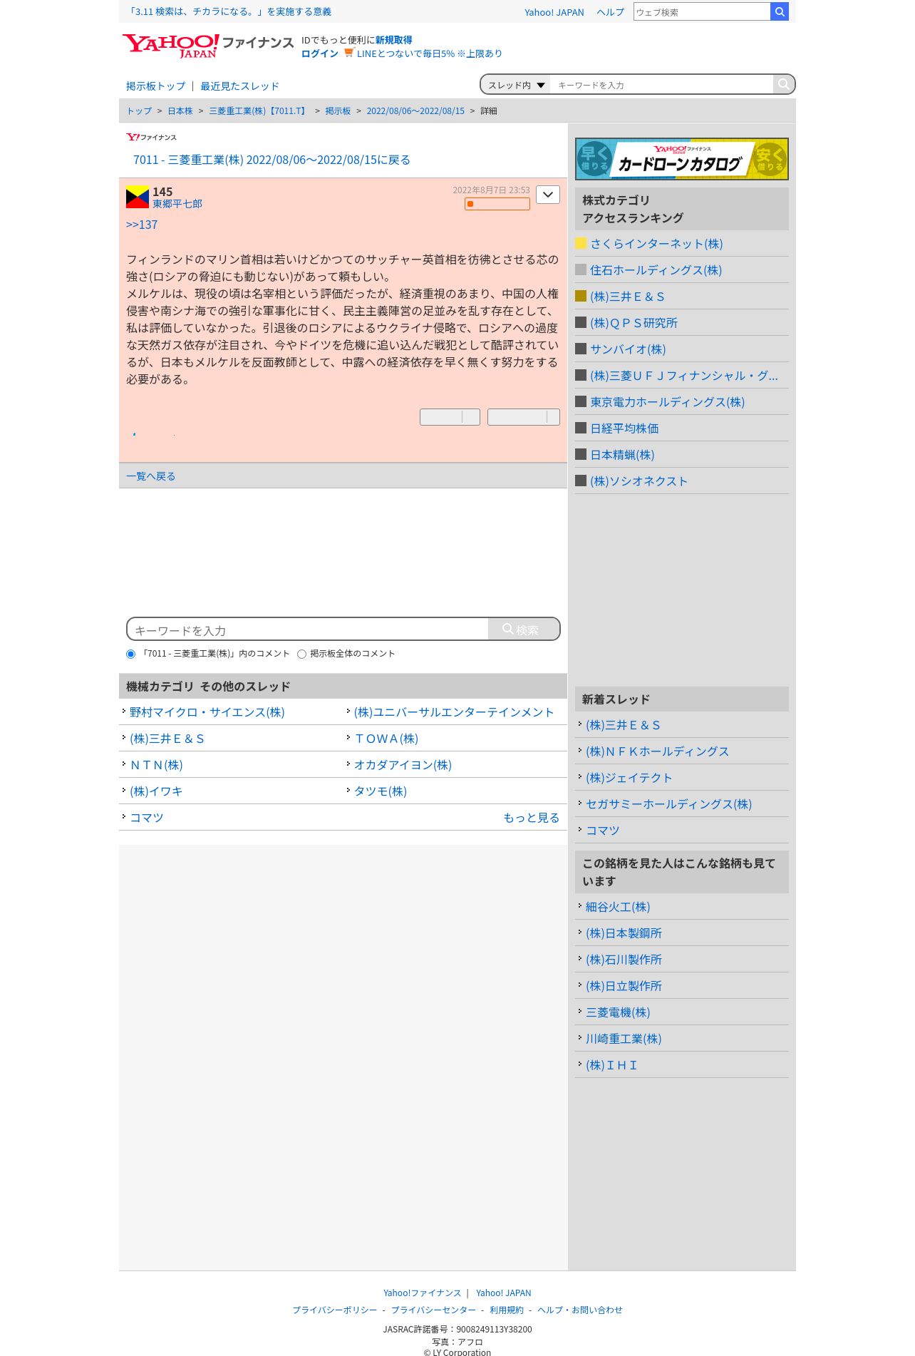Open (株)ソシオネクスト in access ranking

coord(639,481)
